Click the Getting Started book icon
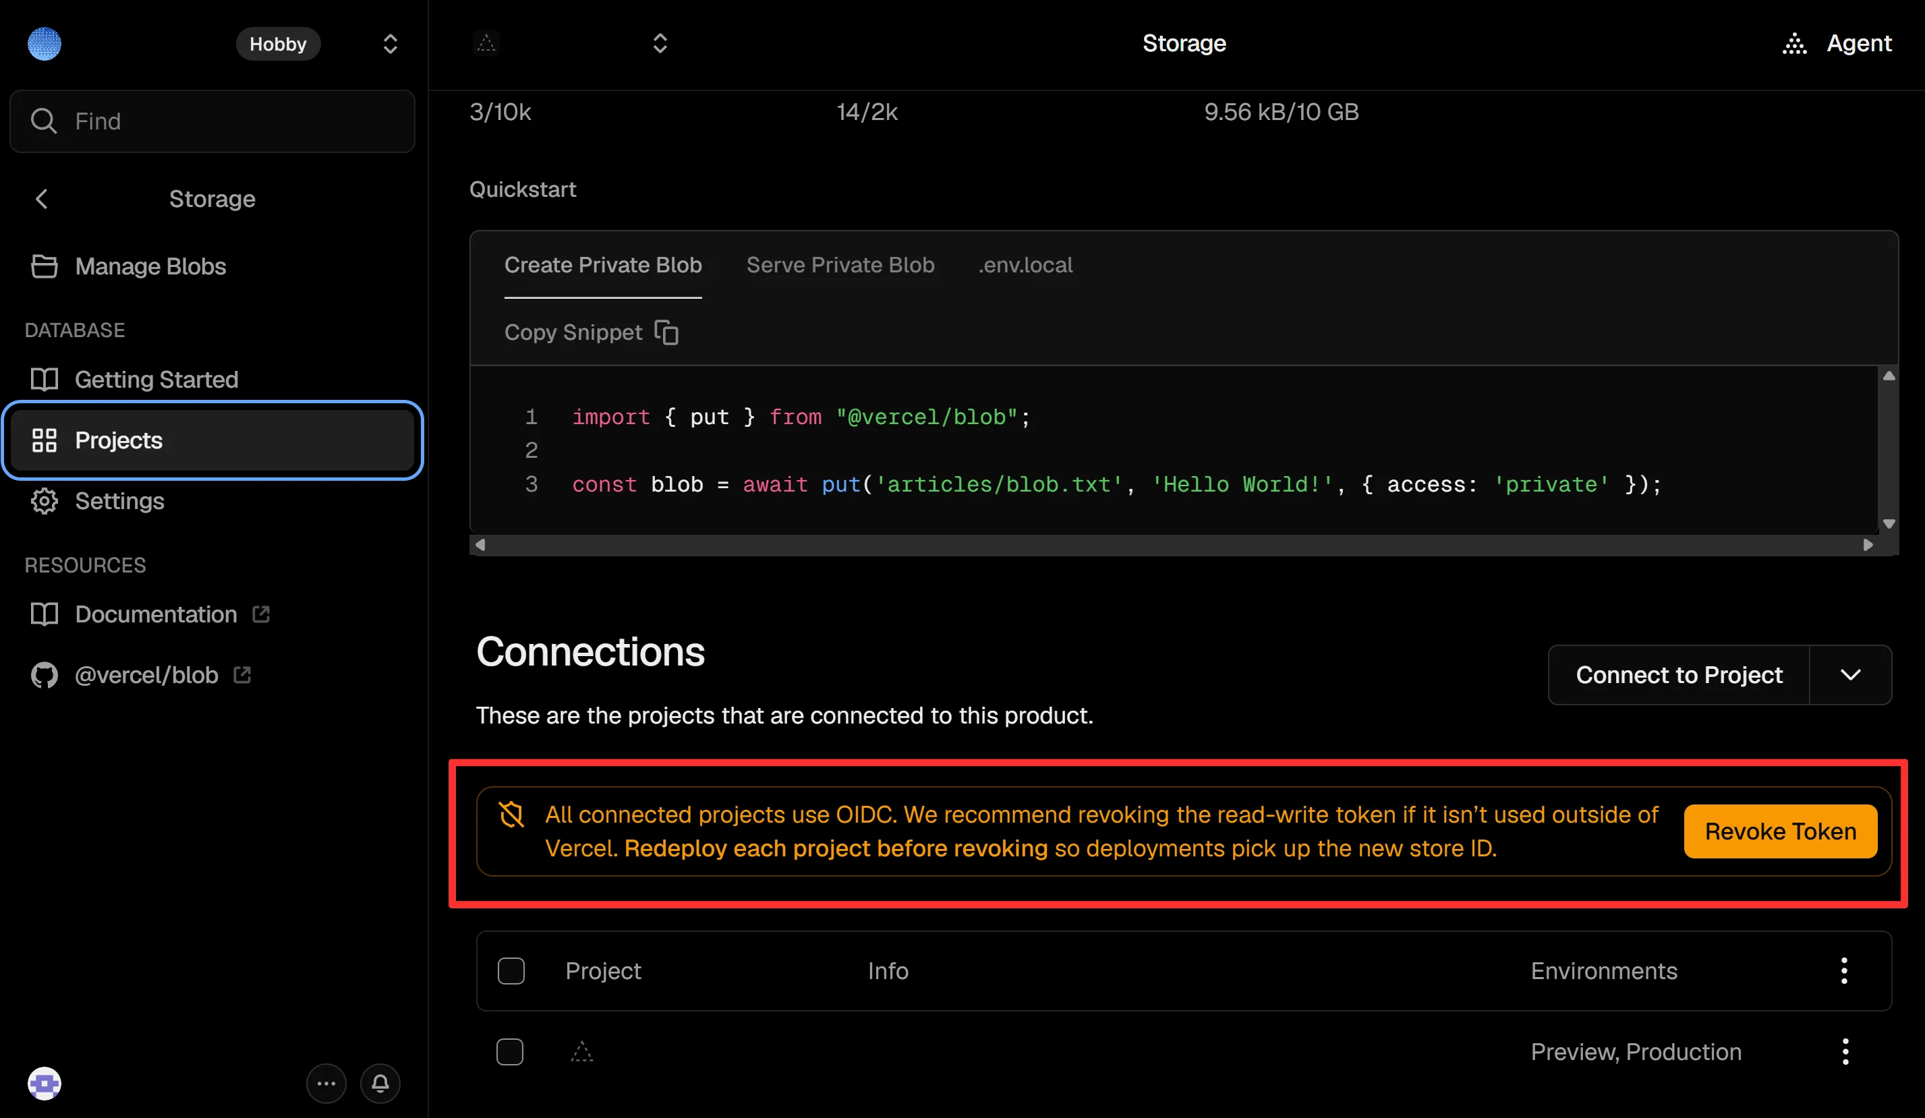 coord(45,380)
